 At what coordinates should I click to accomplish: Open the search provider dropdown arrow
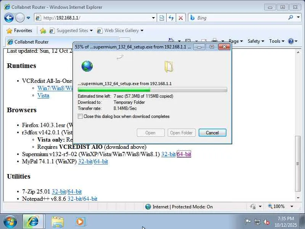tap(298, 17)
